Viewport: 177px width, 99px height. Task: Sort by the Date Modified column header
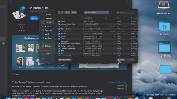coord(87,18)
